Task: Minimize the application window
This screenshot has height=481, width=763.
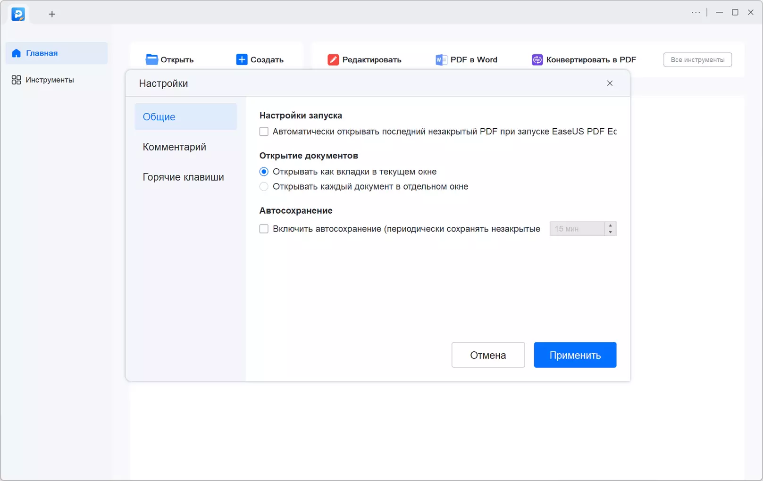Action: point(719,13)
